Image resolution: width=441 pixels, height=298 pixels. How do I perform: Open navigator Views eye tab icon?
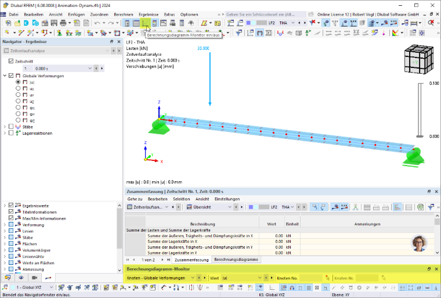[x=21, y=278]
